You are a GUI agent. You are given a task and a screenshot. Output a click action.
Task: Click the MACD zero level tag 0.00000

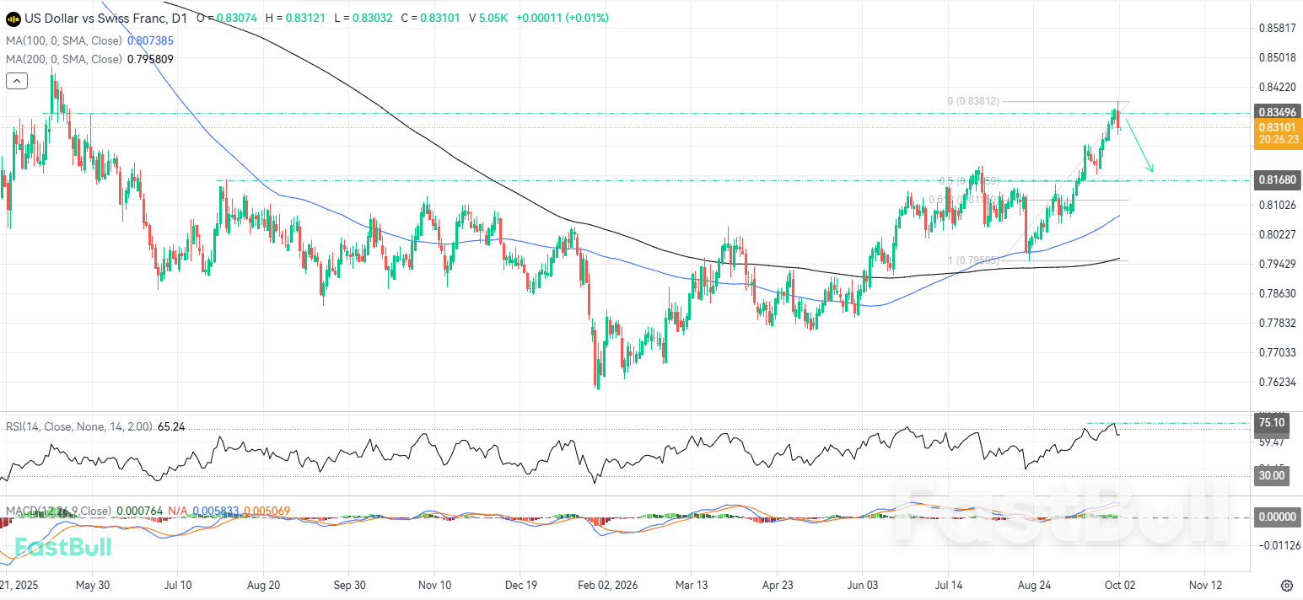[x=1277, y=516]
